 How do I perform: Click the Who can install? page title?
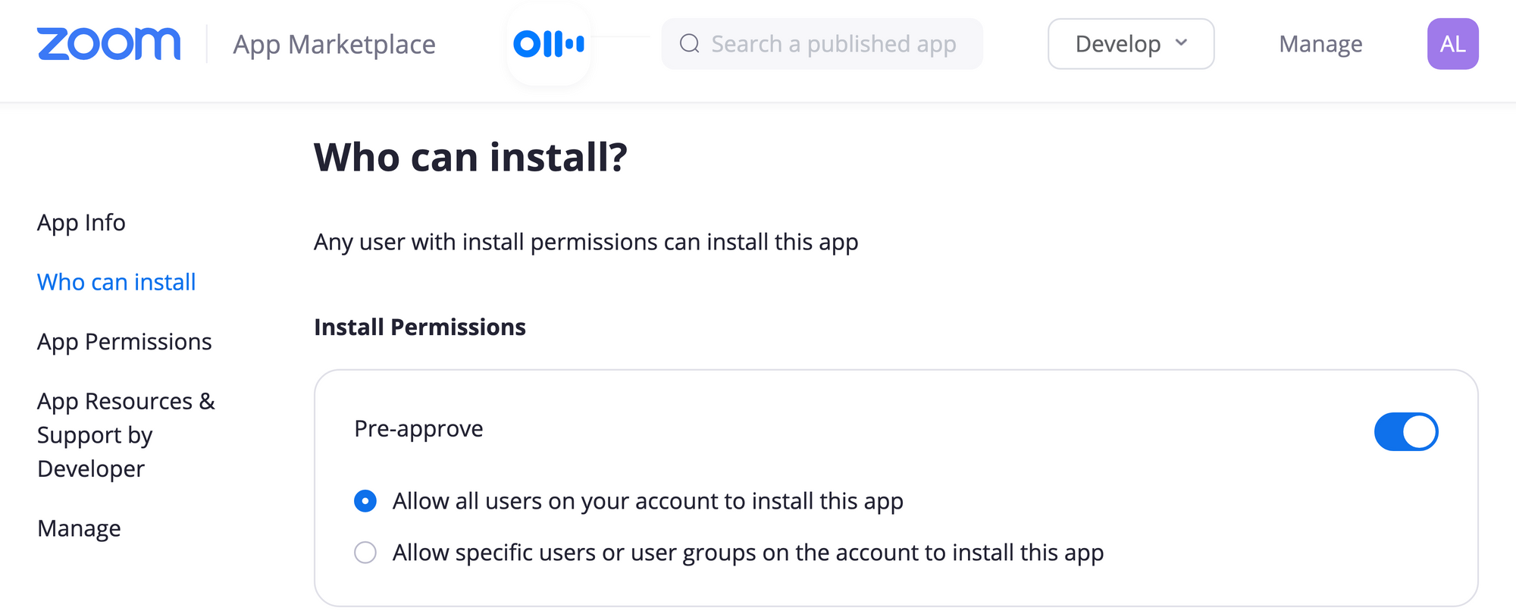[471, 158]
